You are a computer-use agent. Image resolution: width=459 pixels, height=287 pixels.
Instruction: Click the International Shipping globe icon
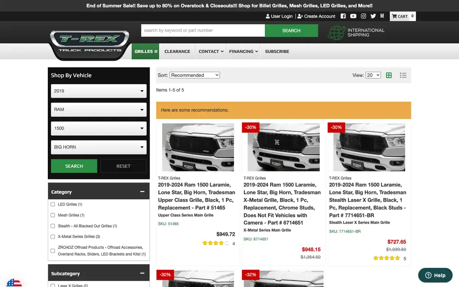coord(337,33)
